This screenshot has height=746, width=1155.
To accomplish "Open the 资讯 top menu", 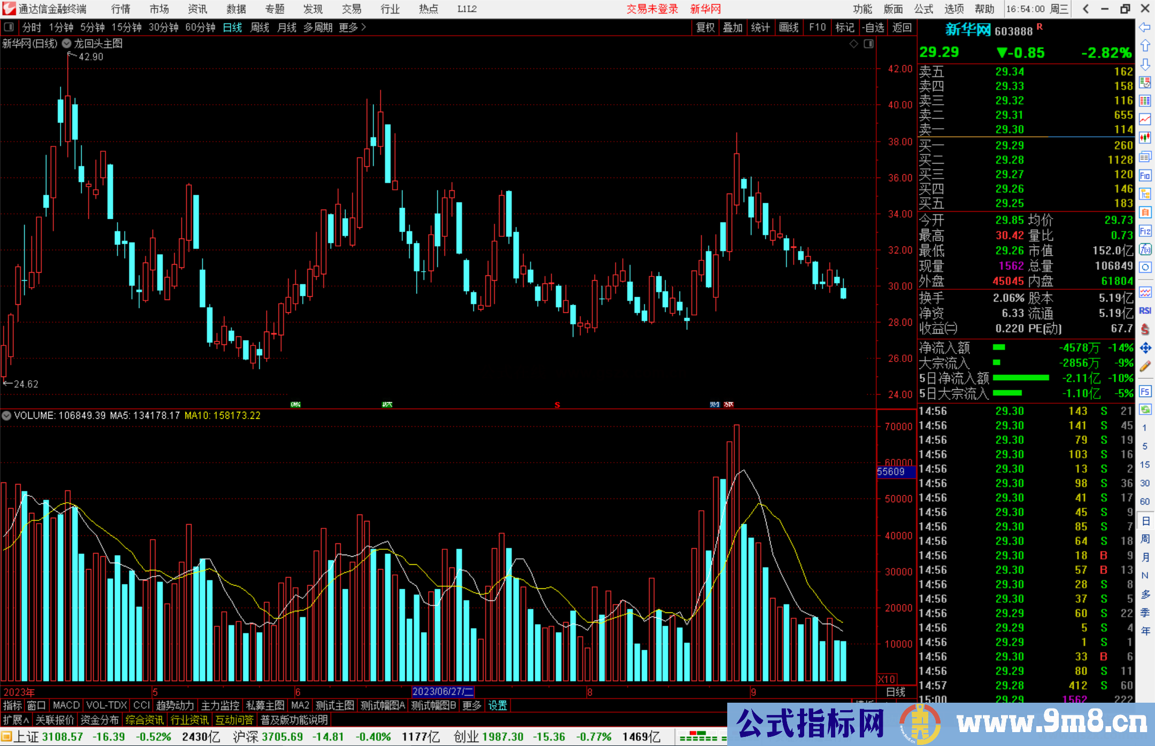I will pos(198,9).
